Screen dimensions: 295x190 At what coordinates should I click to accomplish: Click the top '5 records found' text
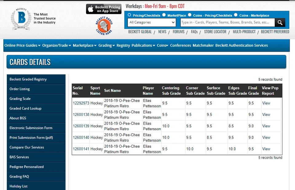pyautogui.click(x=270, y=79)
